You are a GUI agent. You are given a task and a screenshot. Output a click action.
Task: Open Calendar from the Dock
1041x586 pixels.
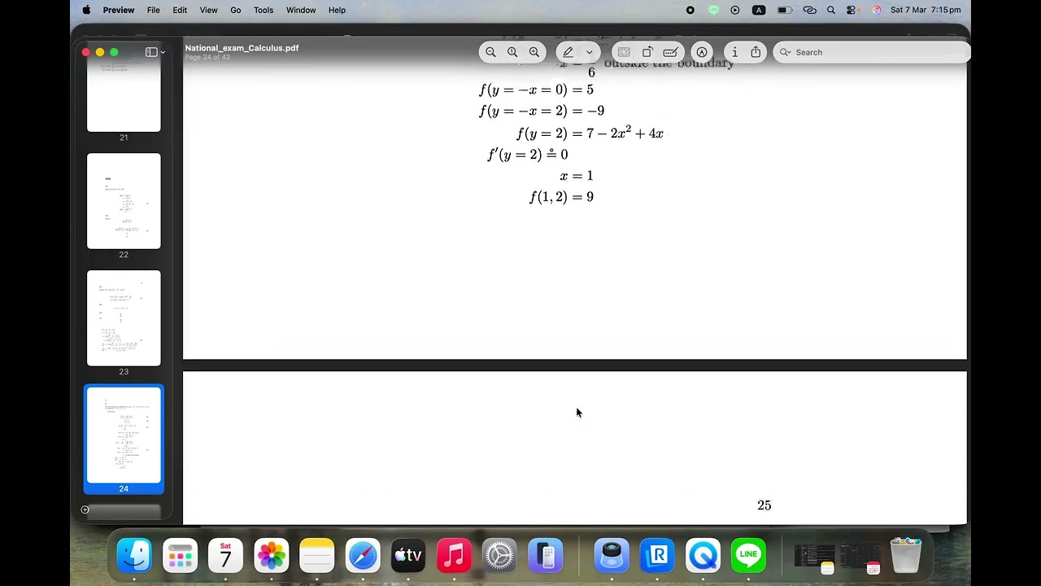pos(225,556)
